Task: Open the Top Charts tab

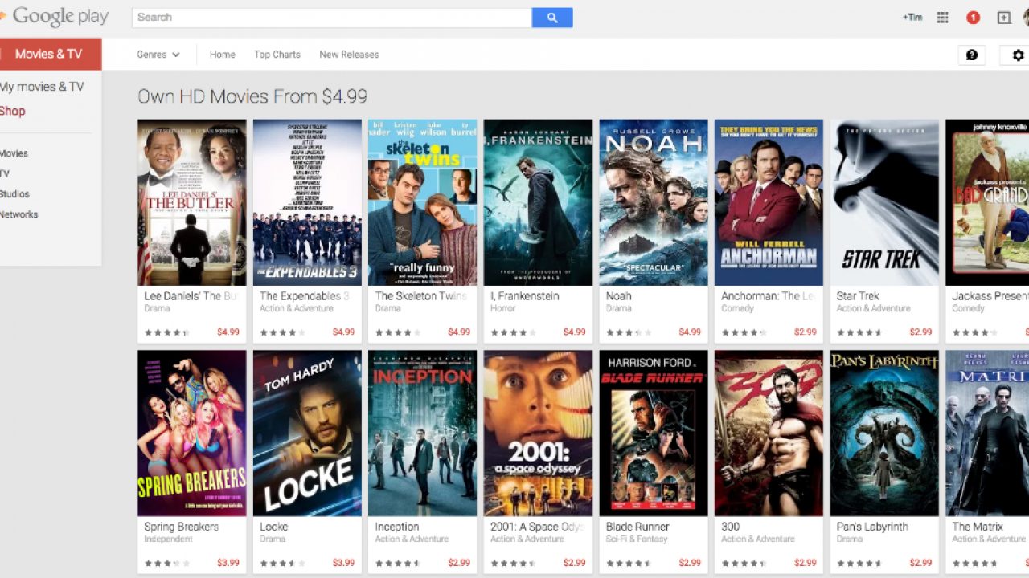Action: pos(277,55)
